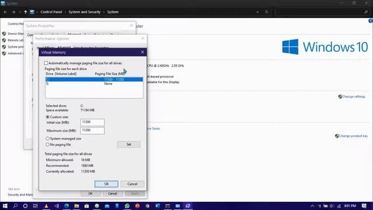Go forward using the forward arrow
Viewport: 373px width, 210px height.
point(13,12)
